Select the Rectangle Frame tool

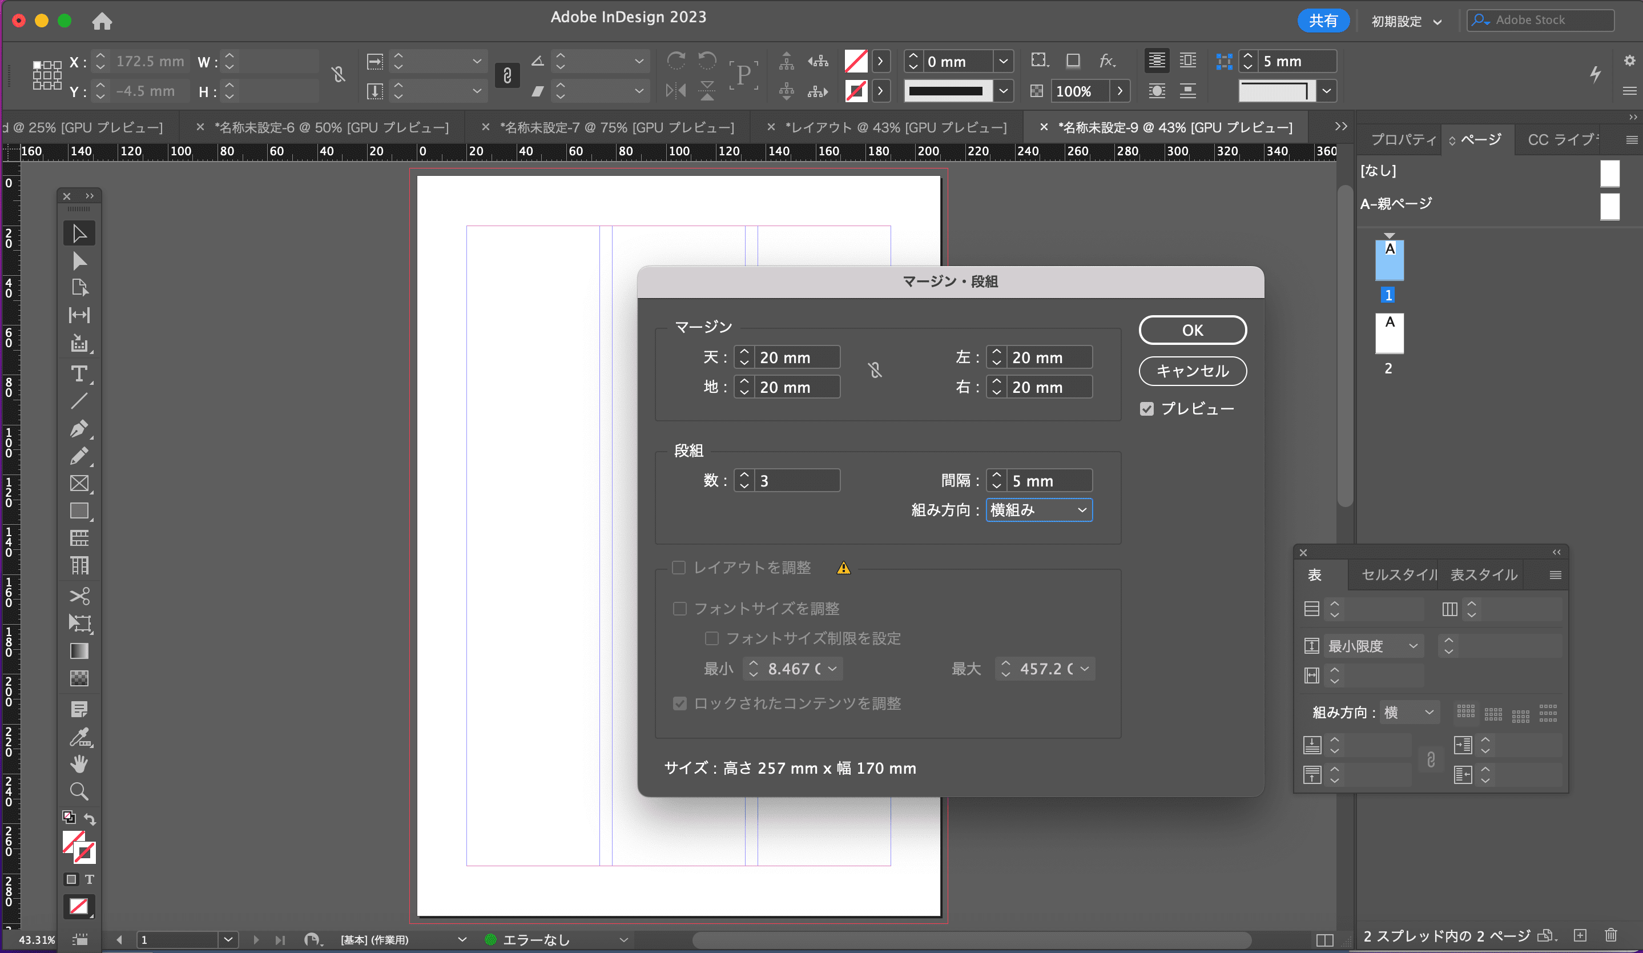pos(79,483)
